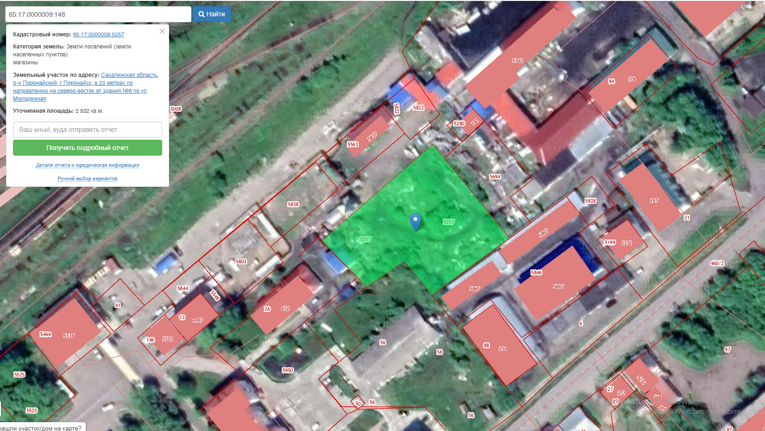Close the cadastral info panel
This screenshot has height=431, width=765.
[x=162, y=31]
